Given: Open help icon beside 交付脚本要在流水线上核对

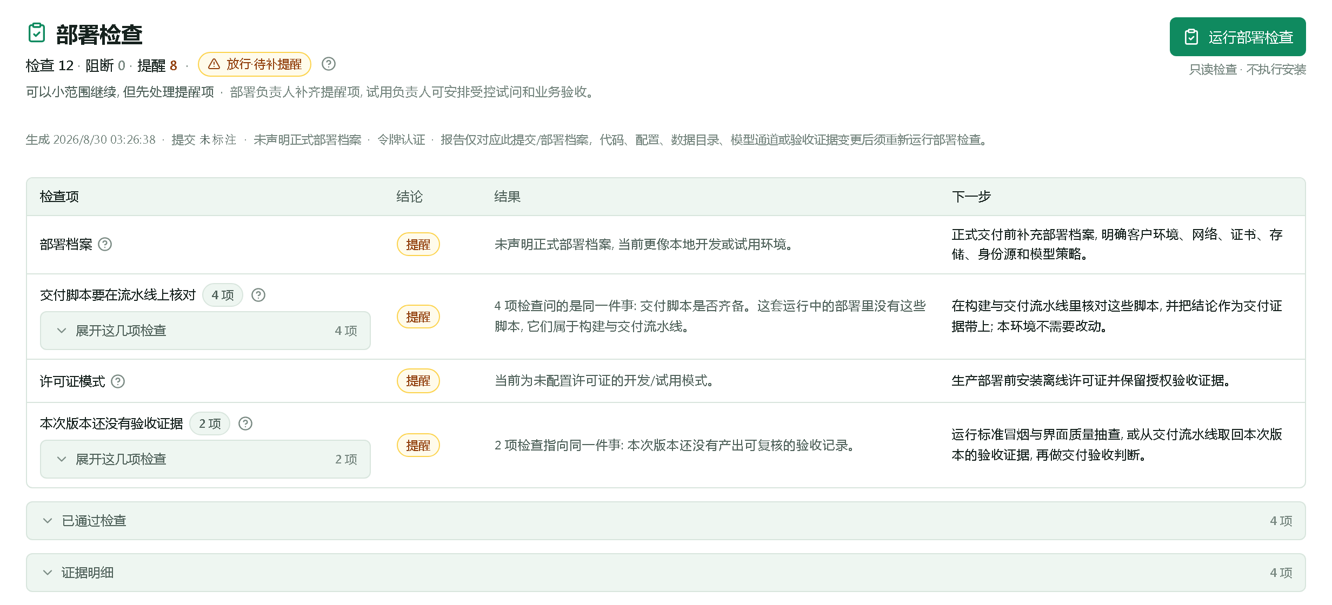Looking at the screenshot, I should (x=258, y=295).
